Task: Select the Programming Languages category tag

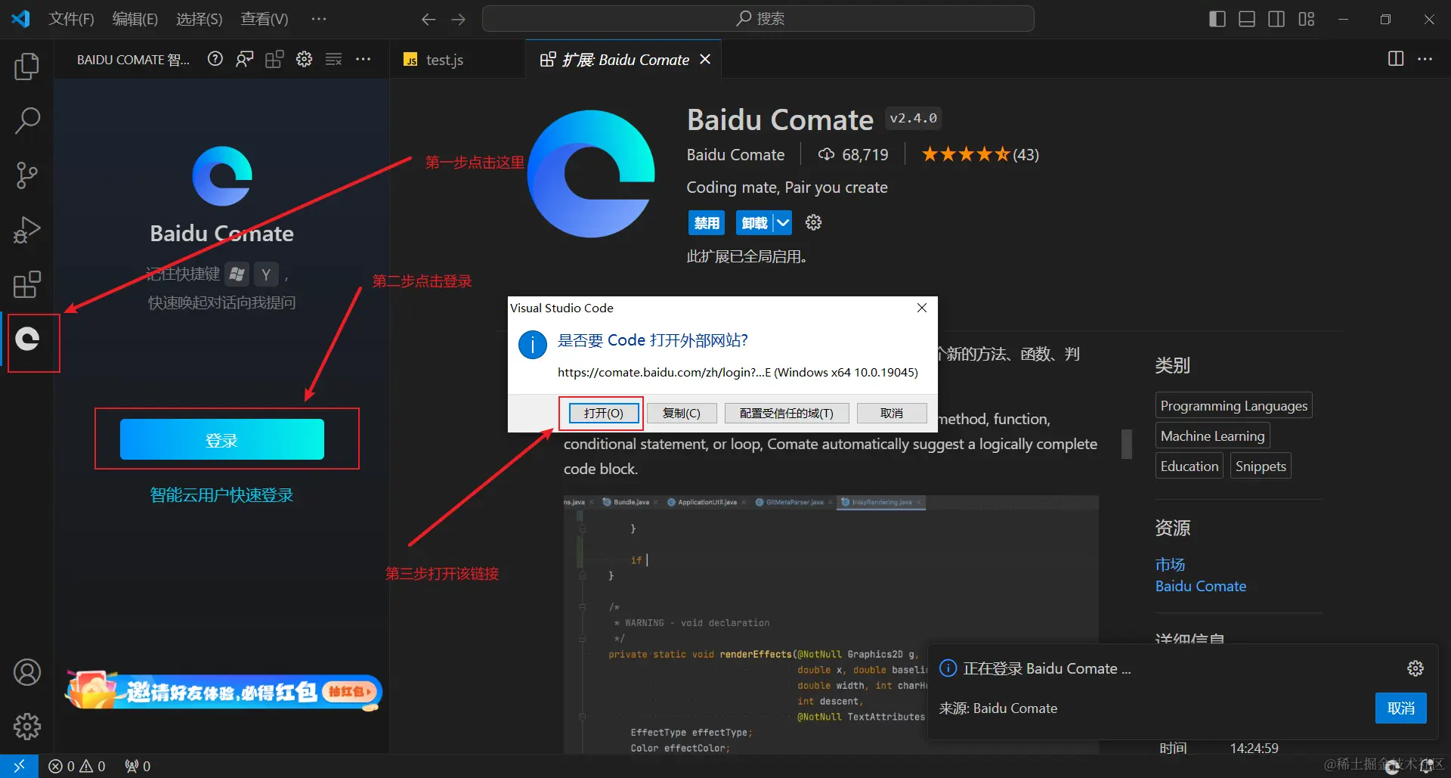Action: pyautogui.click(x=1234, y=405)
